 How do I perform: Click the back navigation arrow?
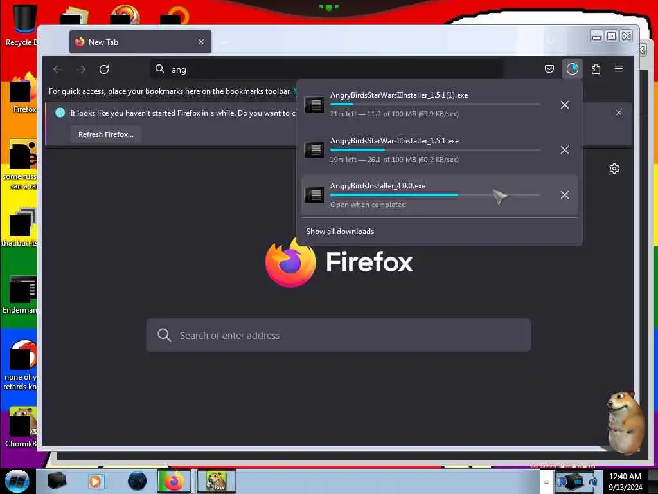click(58, 69)
